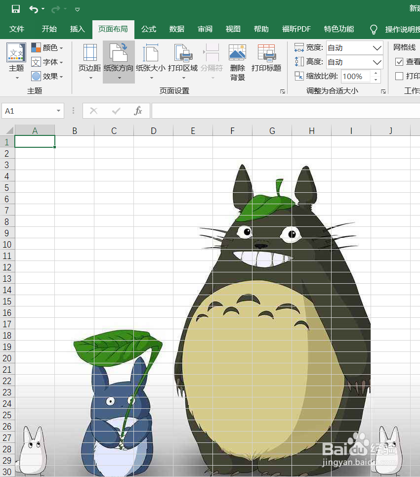The image size is (420, 477).
Task: Open the Customize Quick Access Toolbar arrow
Action: pyautogui.click(x=78, y=10)
